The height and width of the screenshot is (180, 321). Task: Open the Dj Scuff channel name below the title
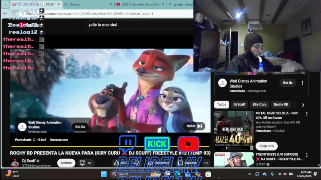coord(29,161)
